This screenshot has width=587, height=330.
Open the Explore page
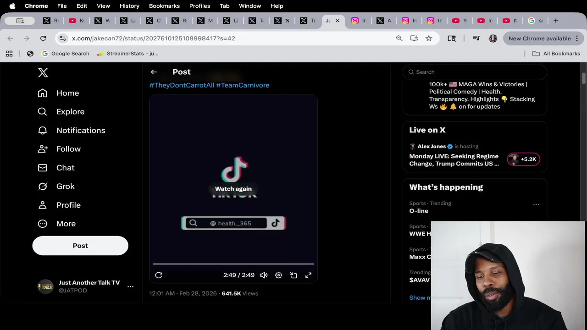[x=61, y=112]
